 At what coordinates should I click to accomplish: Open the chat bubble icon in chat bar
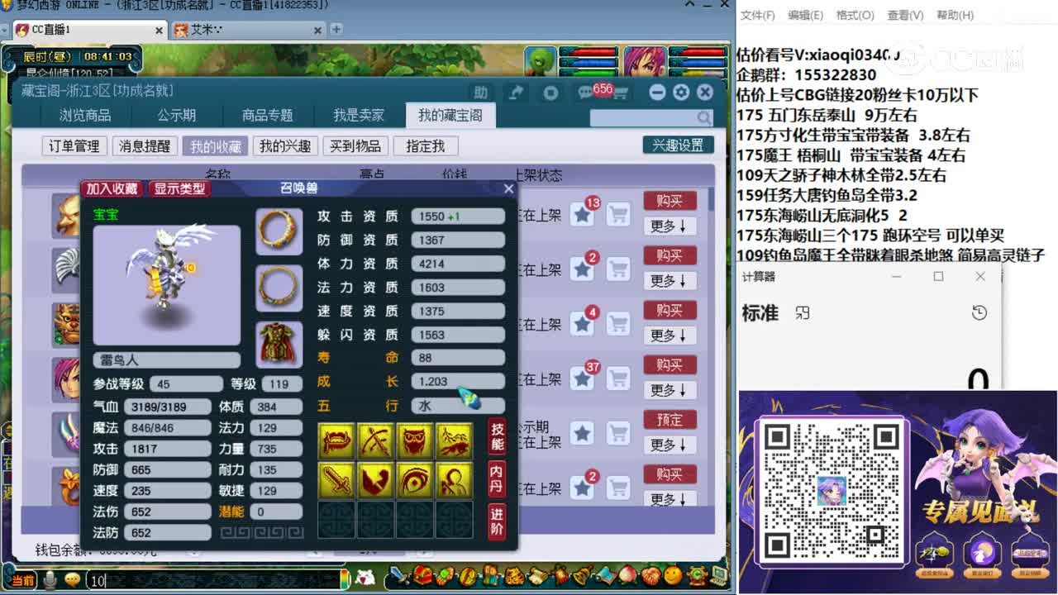coord(73,580)
